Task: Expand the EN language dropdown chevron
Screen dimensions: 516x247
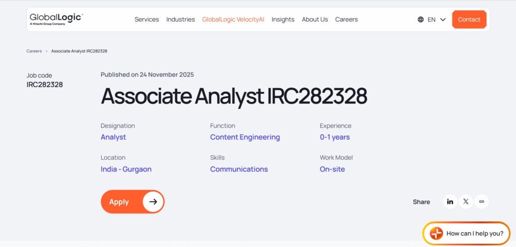Action: (443, 20)
